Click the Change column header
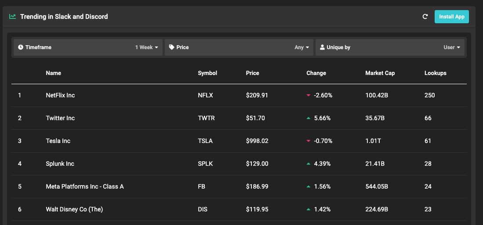 coord(316,73)
